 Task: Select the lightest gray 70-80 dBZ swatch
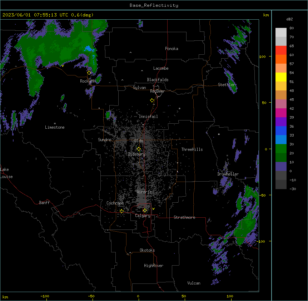click(x=281, y=33)
